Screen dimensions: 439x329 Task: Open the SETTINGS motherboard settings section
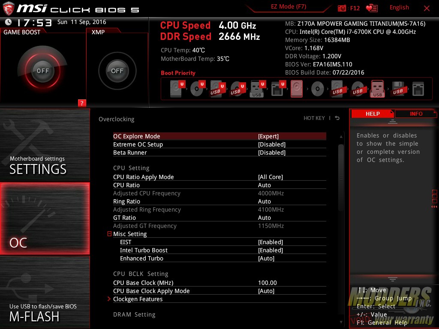point(45,145)
